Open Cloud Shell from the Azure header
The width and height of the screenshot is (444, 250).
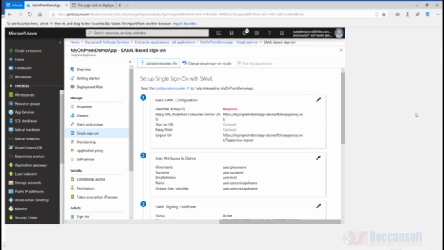pos(219,33)
